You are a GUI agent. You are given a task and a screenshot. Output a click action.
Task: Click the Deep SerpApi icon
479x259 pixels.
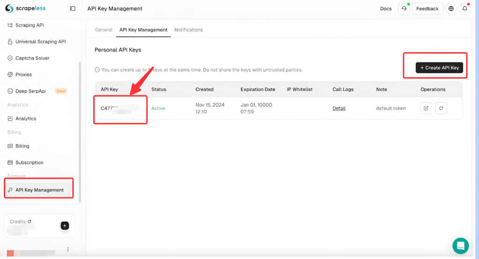coord(10,91)
